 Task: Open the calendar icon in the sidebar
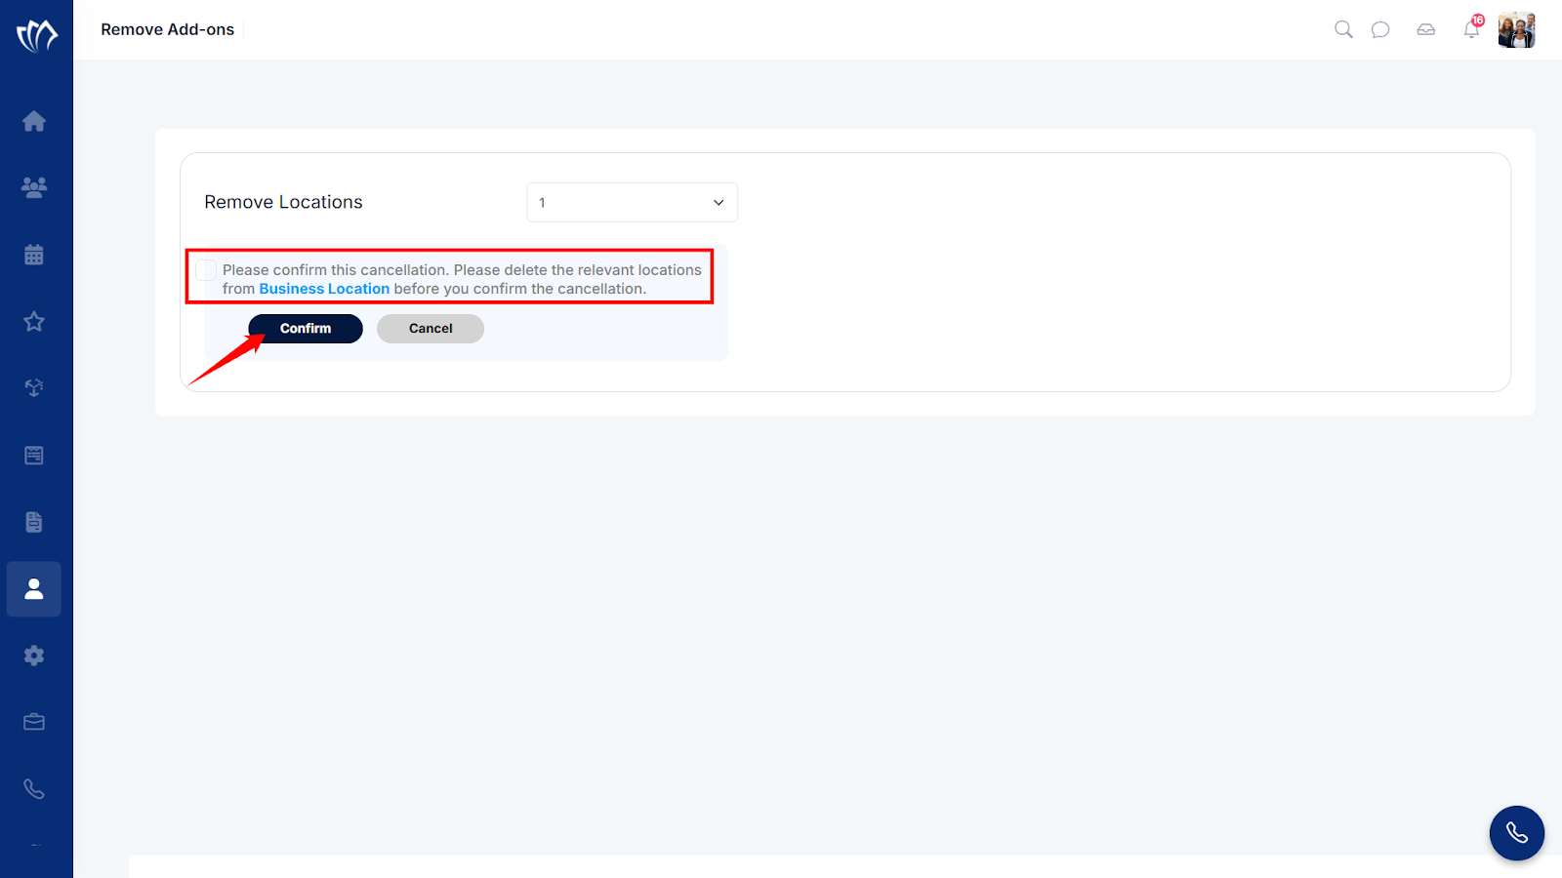pos(34,255)
